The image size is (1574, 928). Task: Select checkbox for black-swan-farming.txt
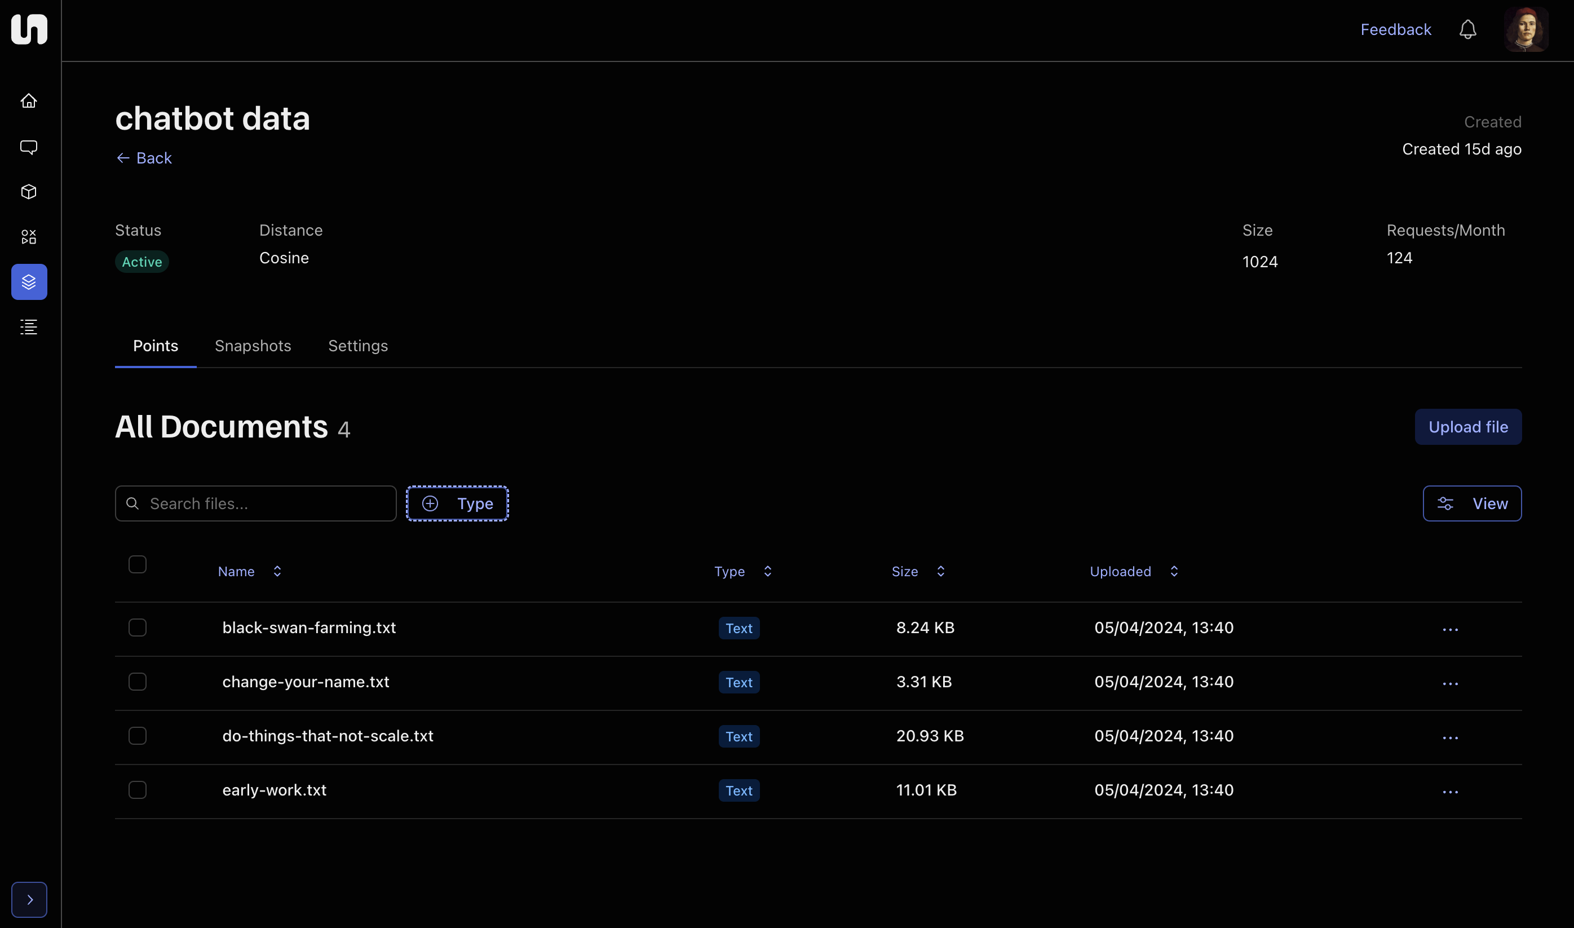coord(138,627)
